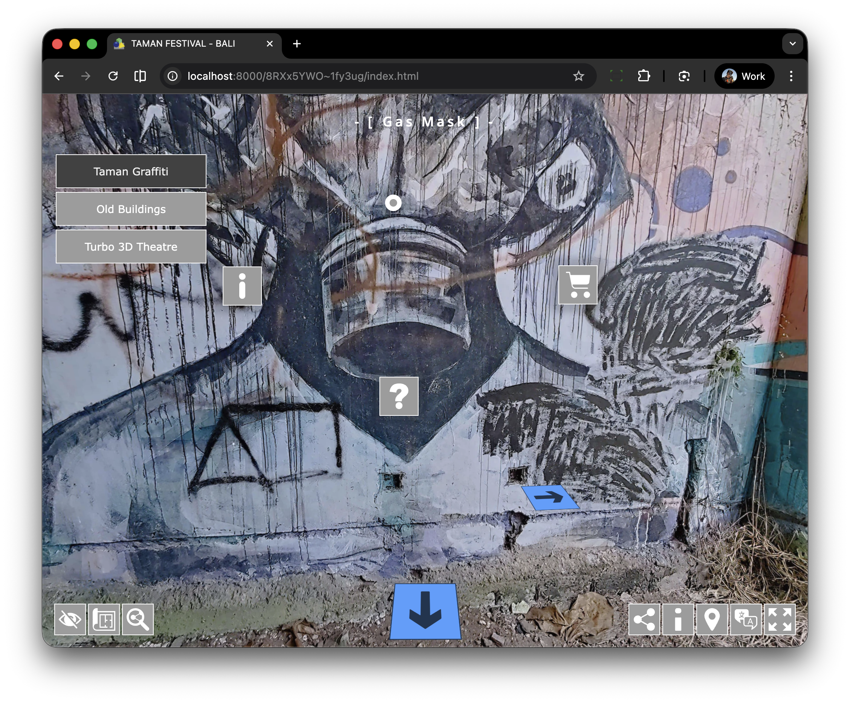
Task: Open the map location pin icon
Action: pyautogui.click(x=712, y=619)
